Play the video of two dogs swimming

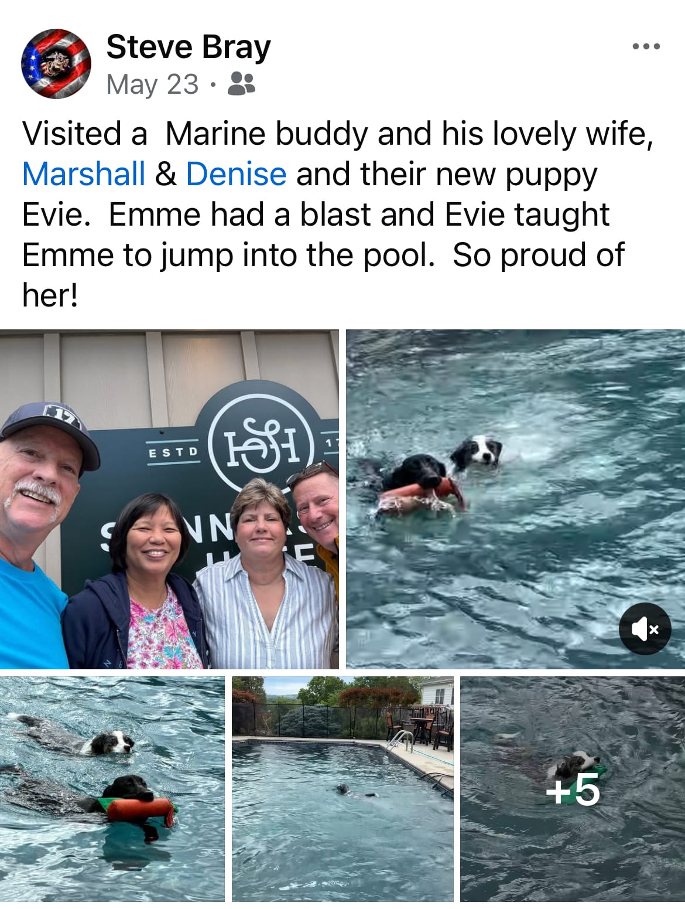[x=515, y=499]
